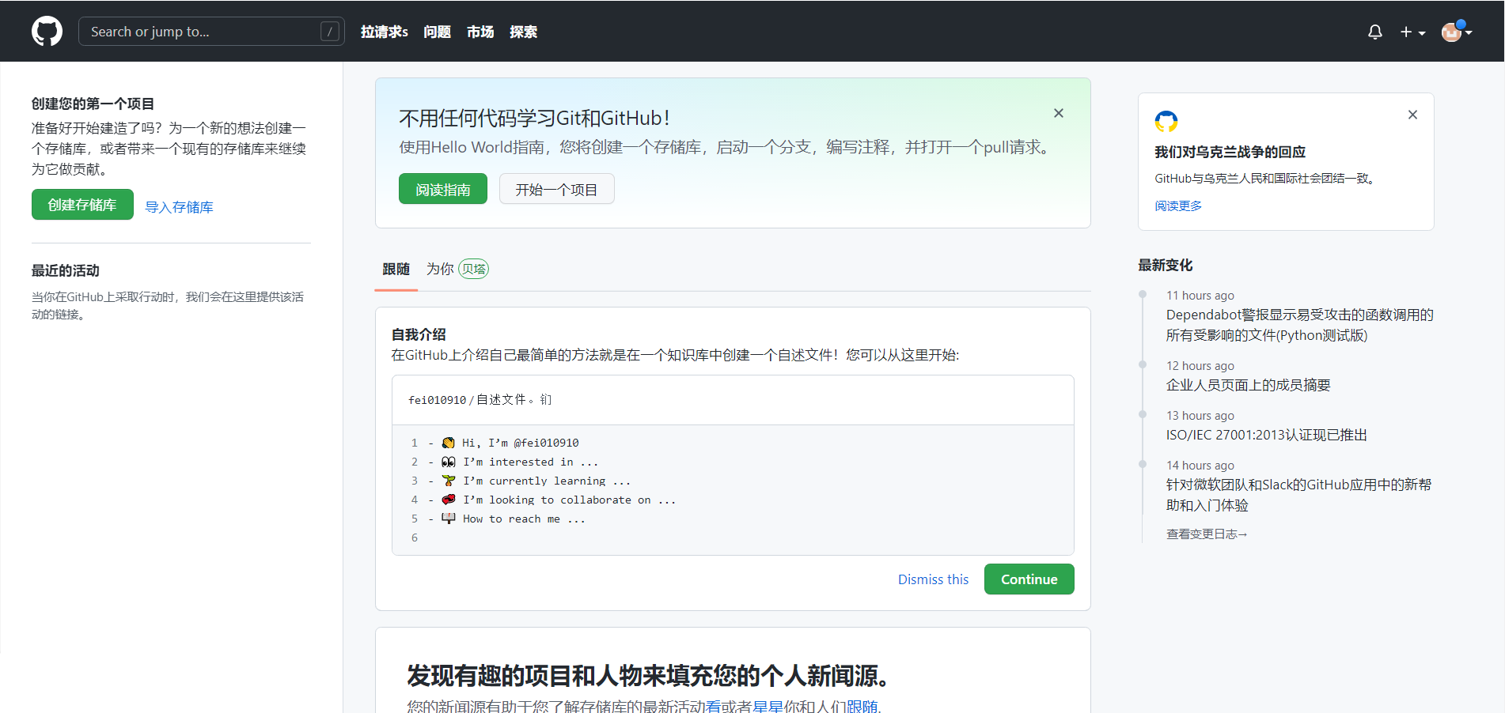
Task: Open the ISO/IEC 27001:2013 certification entry
Action: tap(1266, 435)
